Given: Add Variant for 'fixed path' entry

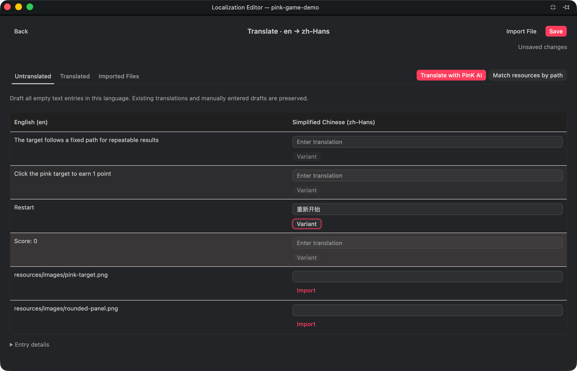Looking at the screenshot, I should [307, 157].
